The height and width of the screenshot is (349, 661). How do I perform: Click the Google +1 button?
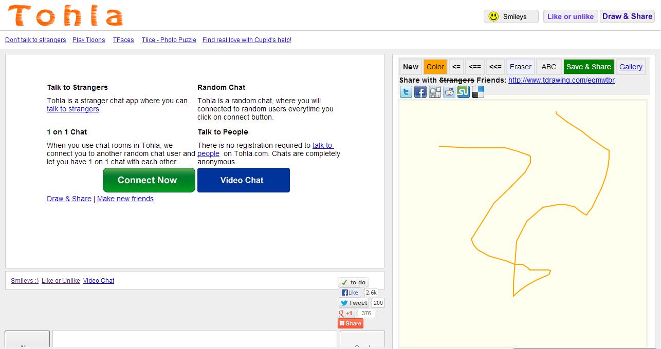tap(346, 313)
